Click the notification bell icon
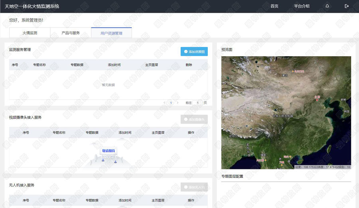The width and height of the screenshot is (359, 208). point(327,6)
